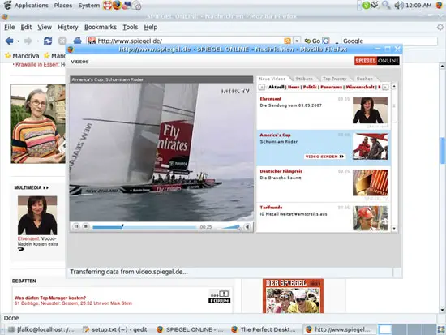
Task: Reload the page in main Firefox window
Action: 48,41
